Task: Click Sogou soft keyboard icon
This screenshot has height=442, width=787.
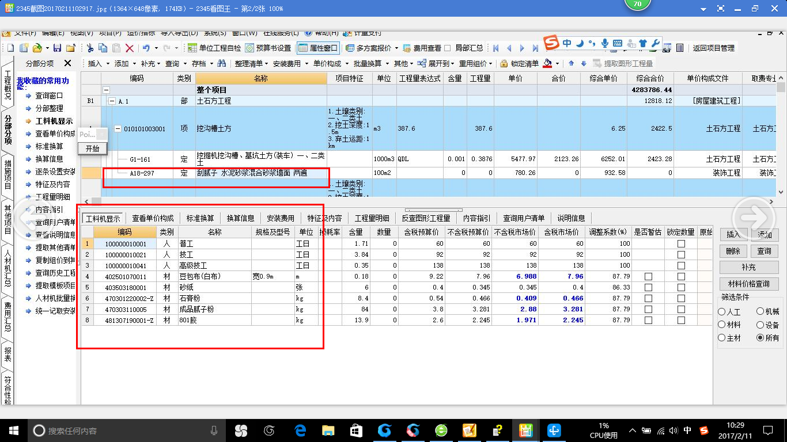Action: (618, 43)
